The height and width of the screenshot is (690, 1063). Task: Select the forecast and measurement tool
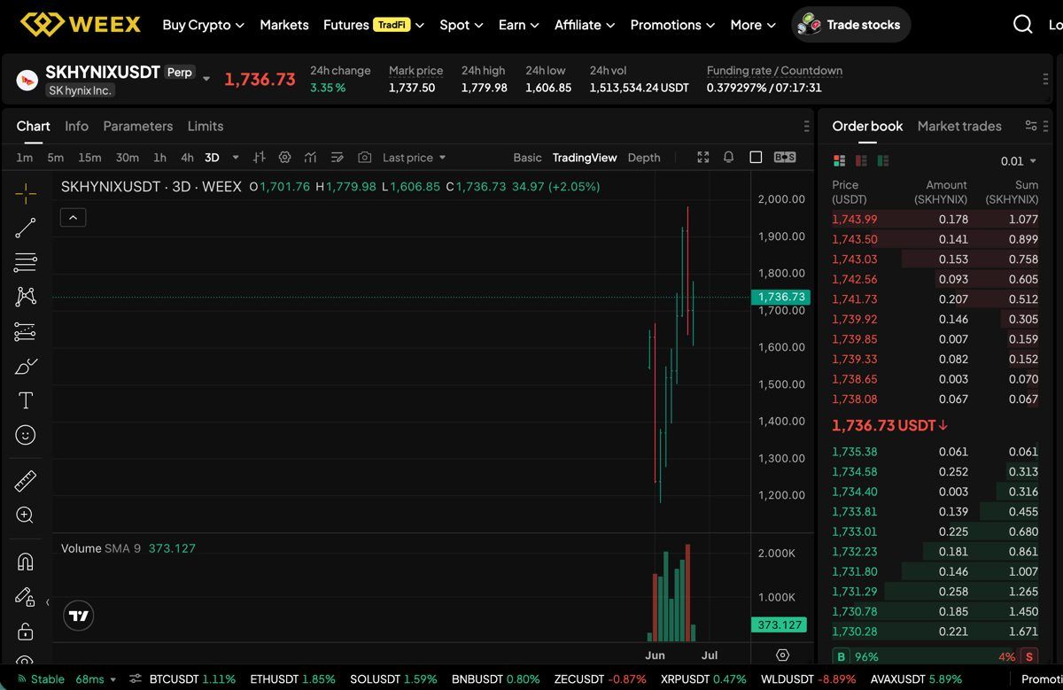pos(26,331)
